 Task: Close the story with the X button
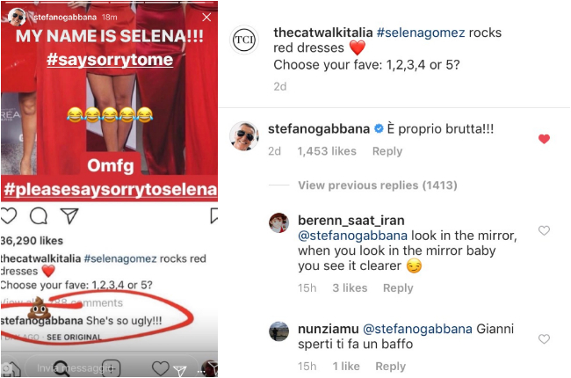[207, 18]
